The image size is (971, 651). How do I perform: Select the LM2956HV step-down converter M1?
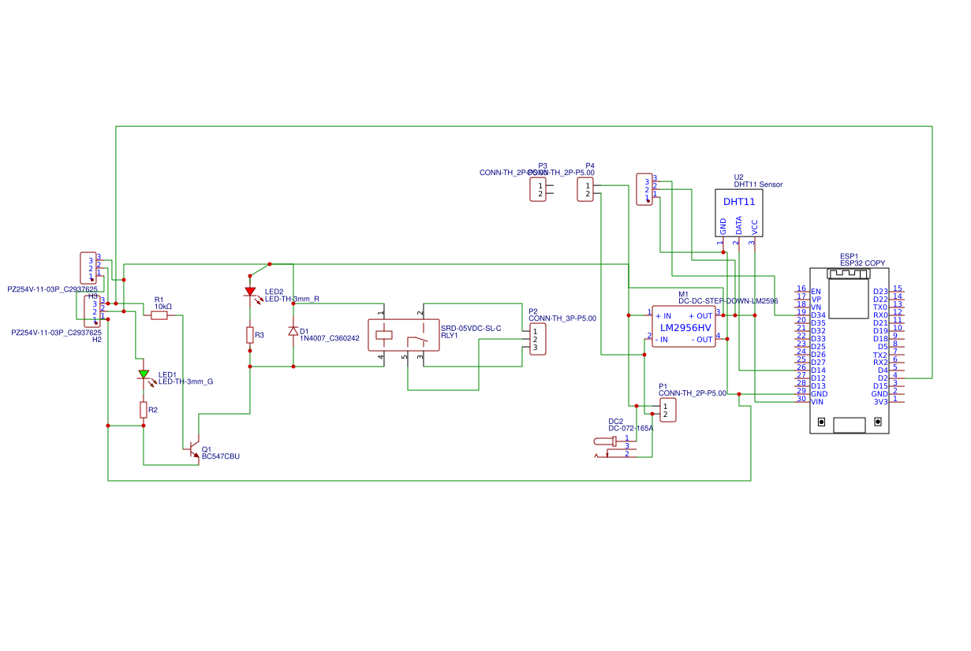pos(683,327)
